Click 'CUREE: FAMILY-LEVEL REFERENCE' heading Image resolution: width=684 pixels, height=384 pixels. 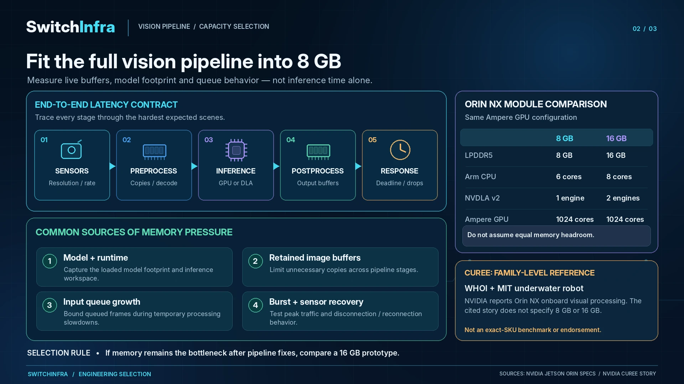pos(529,273)
